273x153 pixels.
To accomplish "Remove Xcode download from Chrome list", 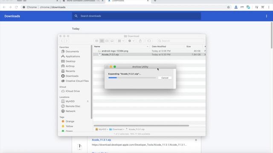I will (x=196, y=140).
